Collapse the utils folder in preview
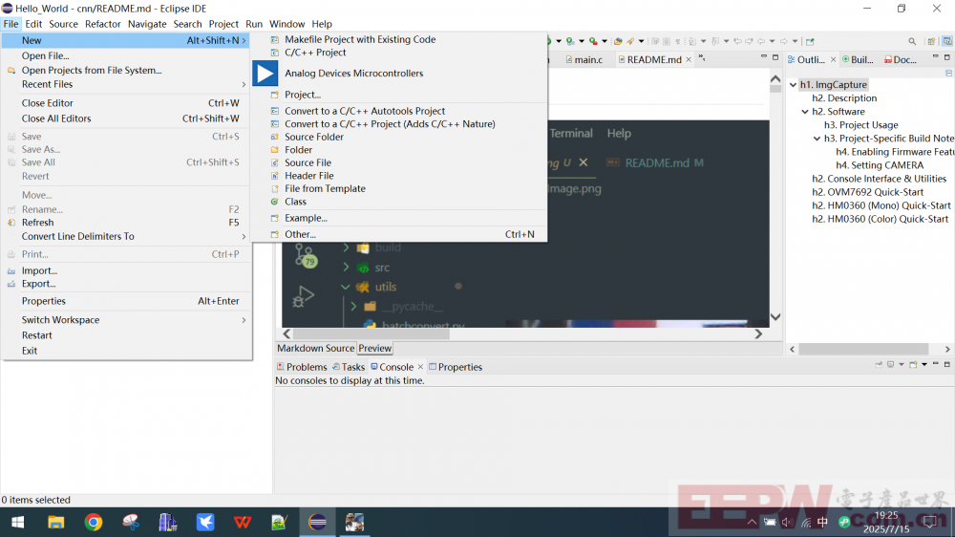Screen dimensions: 955x537 point(346,287)
